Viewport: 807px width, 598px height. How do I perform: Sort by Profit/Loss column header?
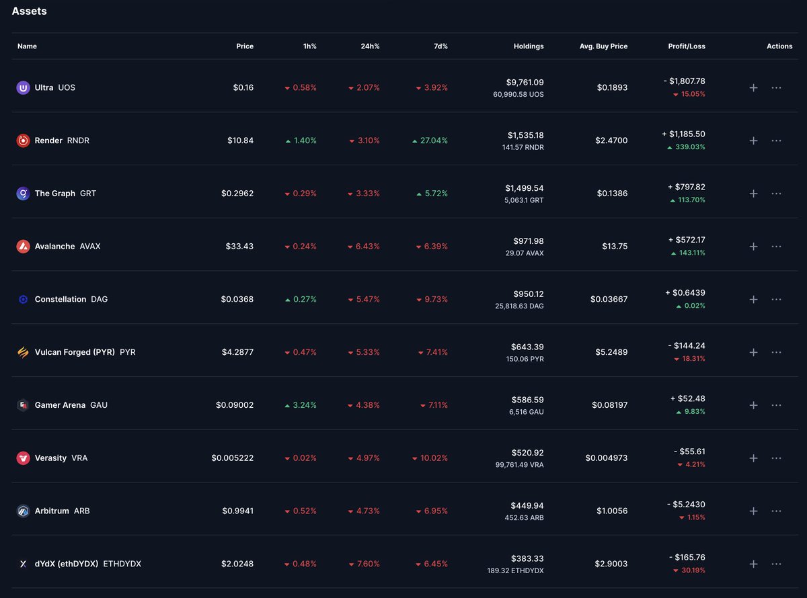(x=687, y=46)
